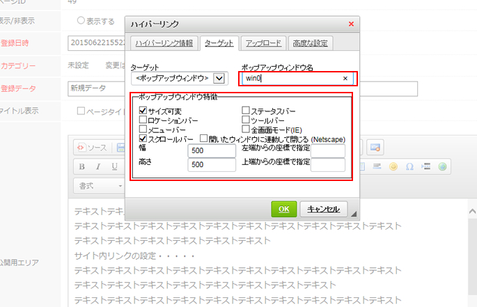Viewport: 477px width, 307px height.
Task: Insert smiley emoticon icon
Action: (x=393, y=167)
